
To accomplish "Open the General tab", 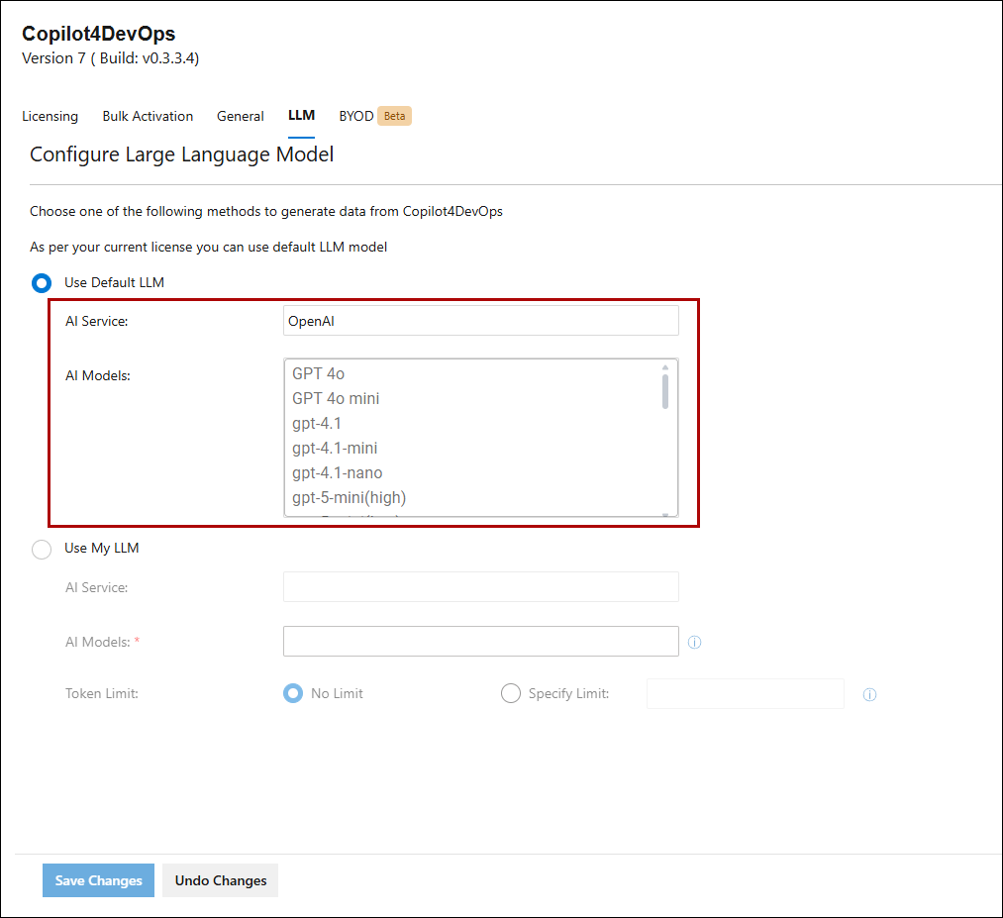I will (241, 116).
